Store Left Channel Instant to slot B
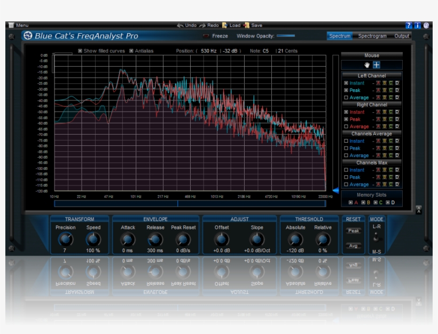The height and width of the screenshot is (334, 438). tap(385, 83)
